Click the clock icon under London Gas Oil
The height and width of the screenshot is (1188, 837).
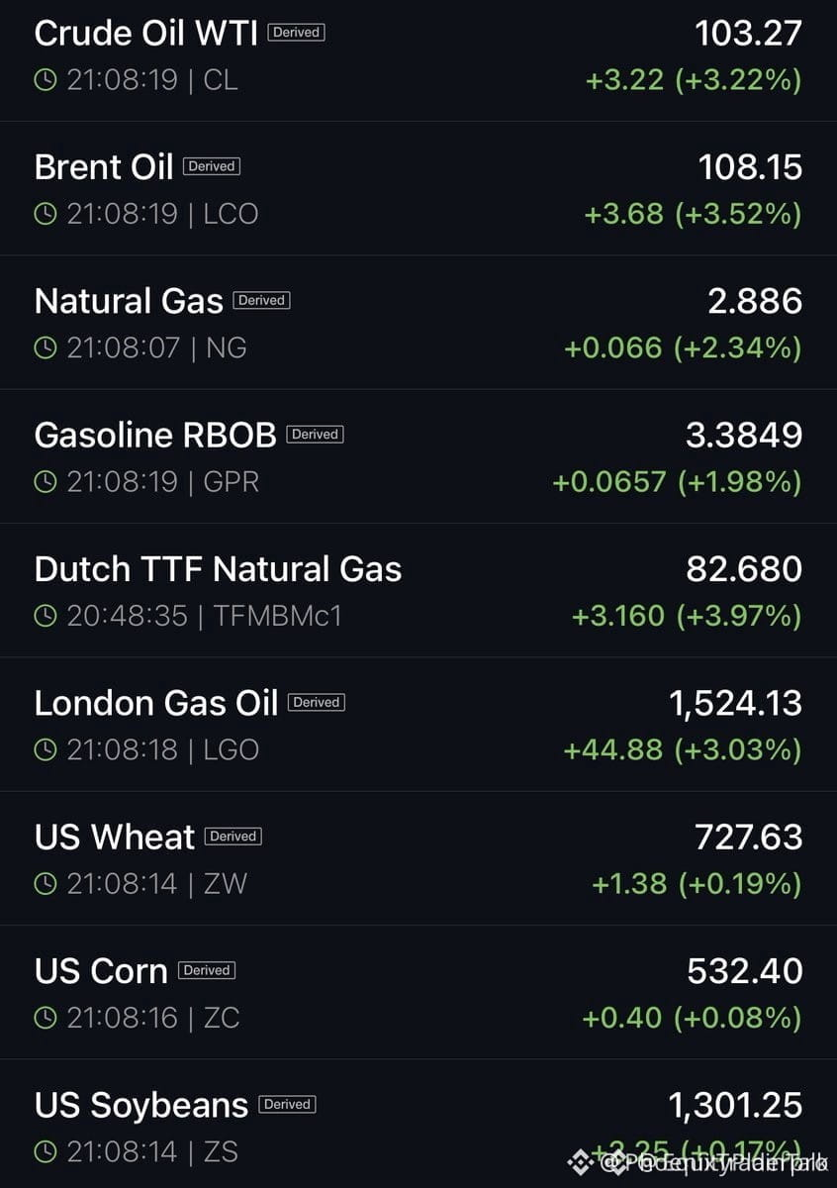pyautogui.click(x=46, y=749)
